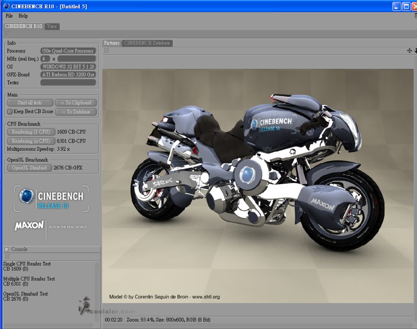Click "OpenGL Standard Test" in the console
The image size is (417, 329).
coord(25,294)
